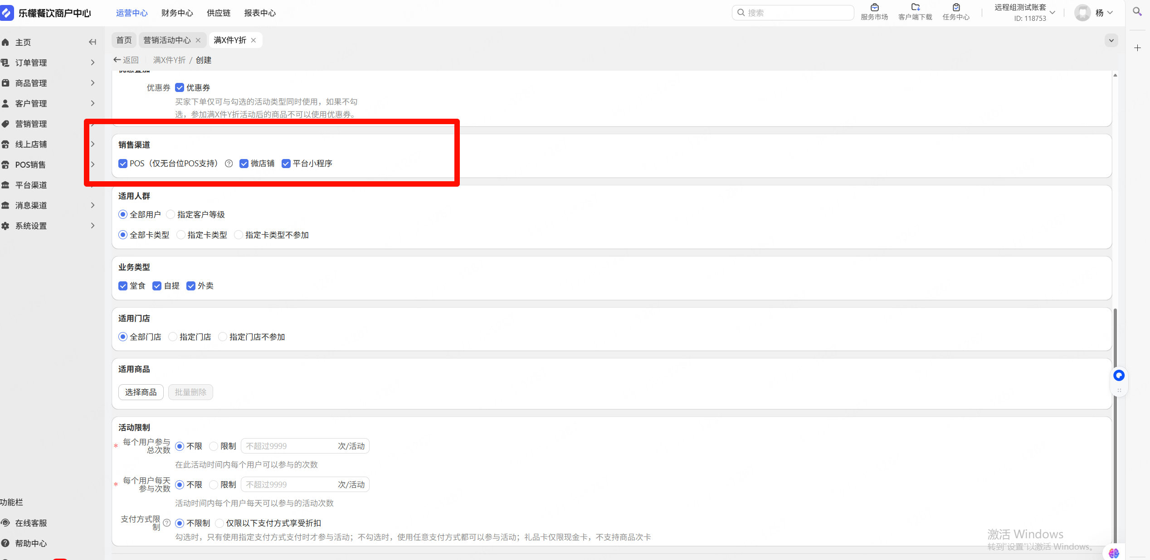Open the 杨 user menu dropdown
The width and height of the screenshot is (1150, 560).
1110,13
